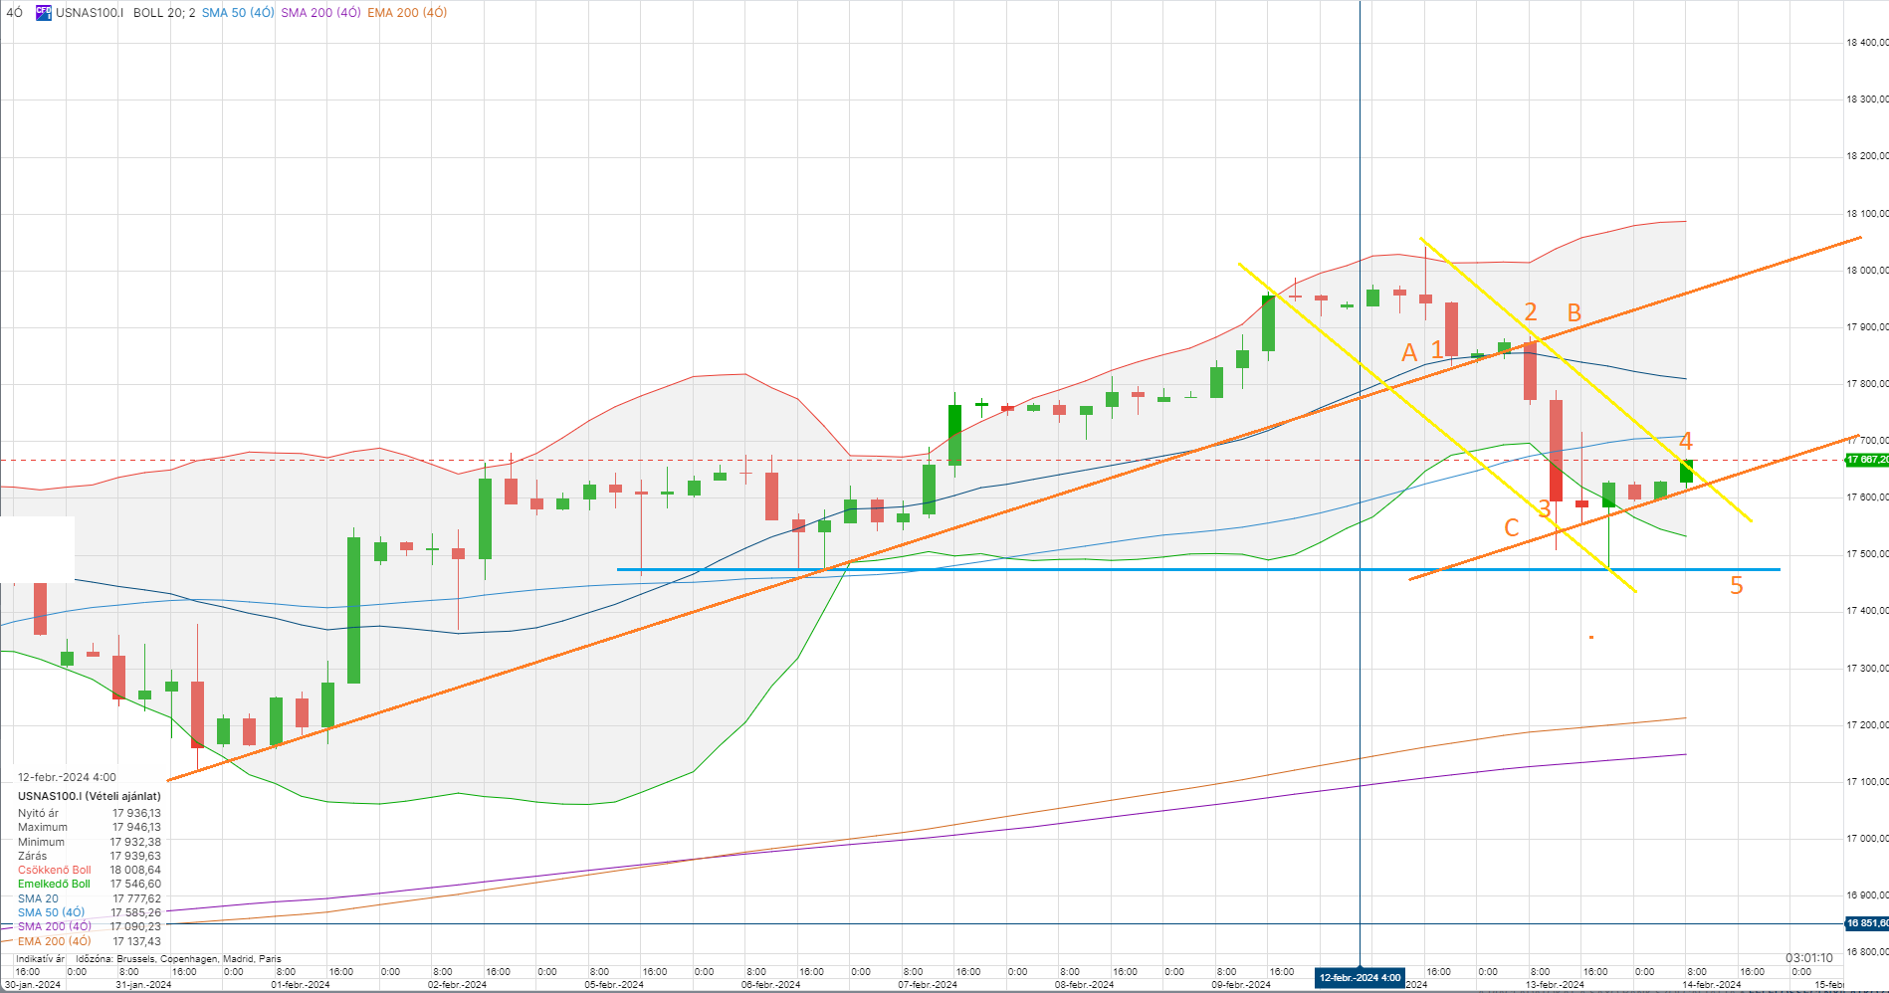Click the 17 000,00 price axis label
1889x993 pixels.
1867,838
